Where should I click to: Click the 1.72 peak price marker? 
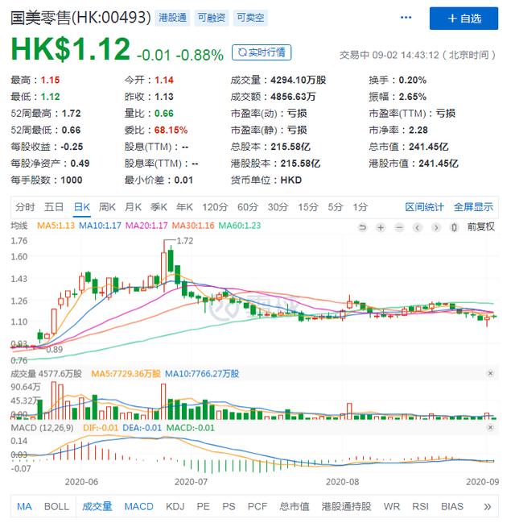(185, 241)
